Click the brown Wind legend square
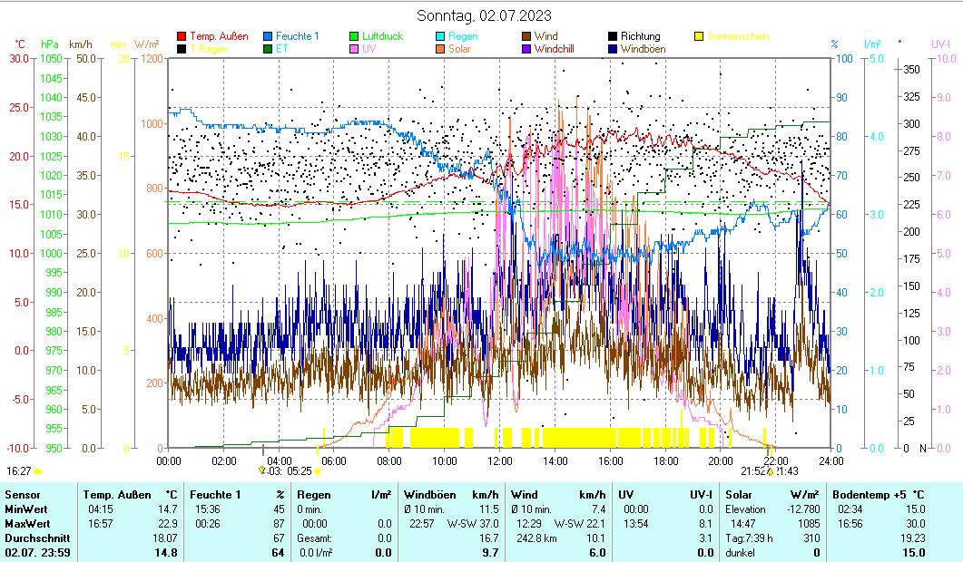Image resolution: width=963 pixels, height=562 pixels. [x=526, y=37]
